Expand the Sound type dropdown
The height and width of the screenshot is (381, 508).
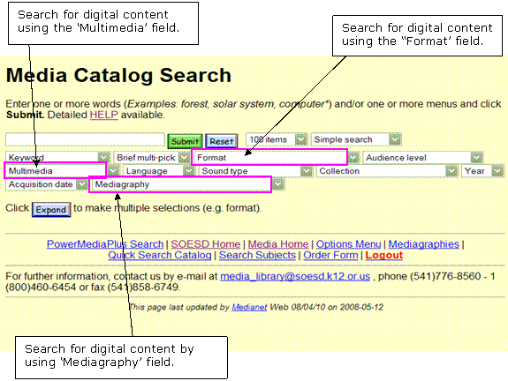click(x=255, y=171)
